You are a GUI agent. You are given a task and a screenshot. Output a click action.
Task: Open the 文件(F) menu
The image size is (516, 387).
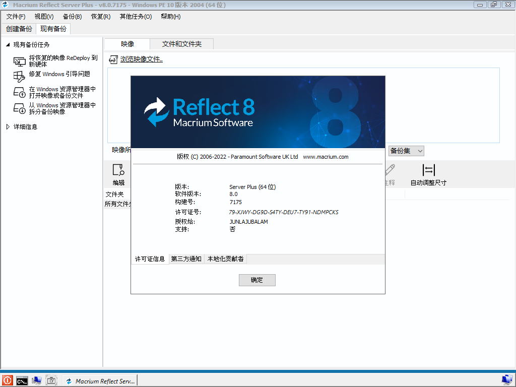coord(16,17)
